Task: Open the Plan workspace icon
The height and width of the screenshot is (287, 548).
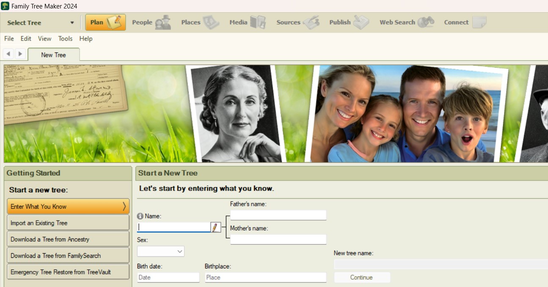Action: tap(105, 22)
